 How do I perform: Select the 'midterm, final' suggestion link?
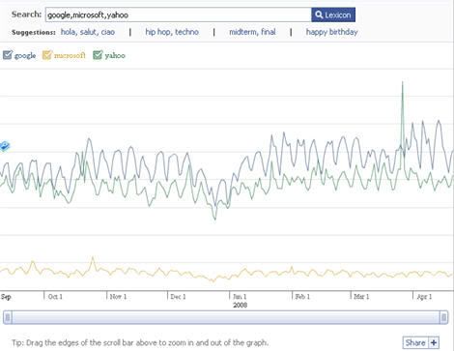coord(252,32)
